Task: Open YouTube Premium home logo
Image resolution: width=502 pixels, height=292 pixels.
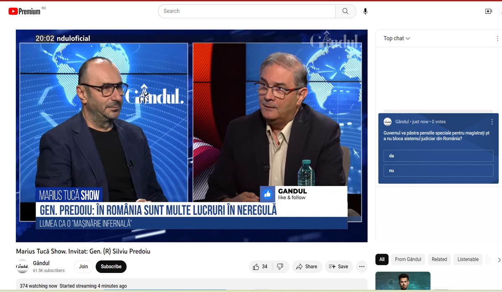Action: (x=25, y=11)
